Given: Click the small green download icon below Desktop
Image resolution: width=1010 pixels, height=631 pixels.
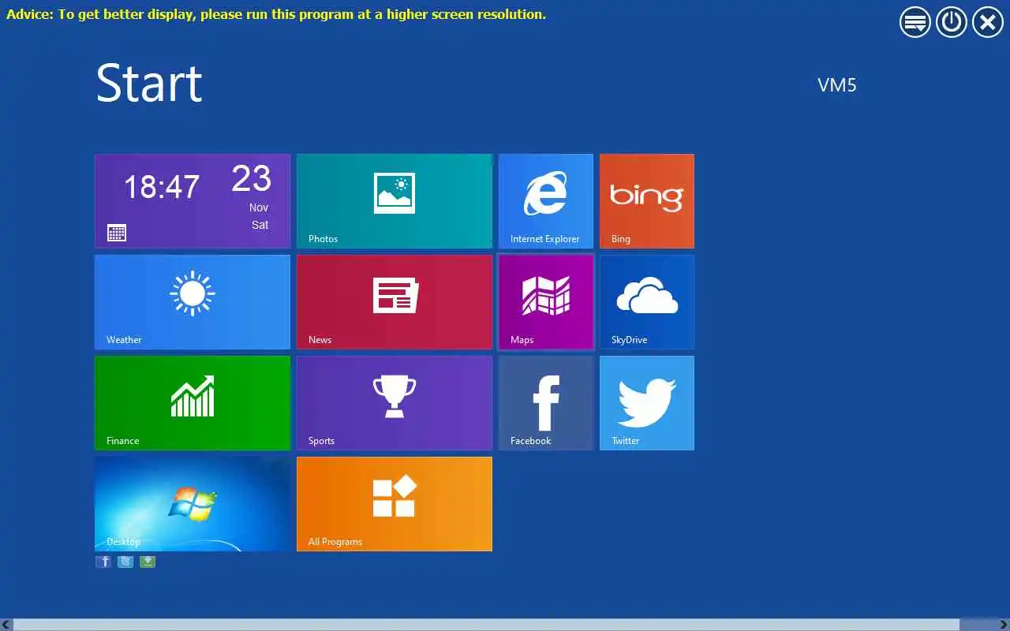Looking at the screenshot, I should point(148,562).
